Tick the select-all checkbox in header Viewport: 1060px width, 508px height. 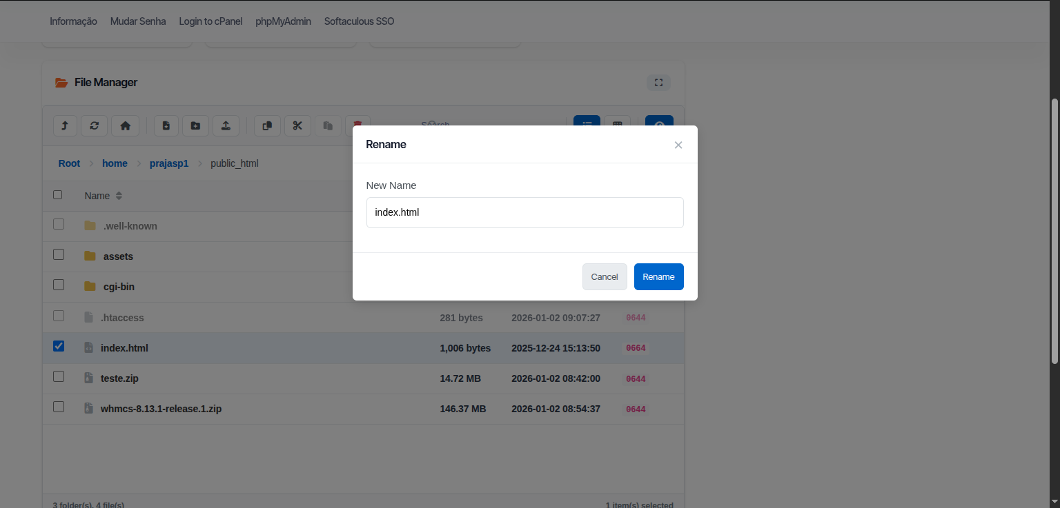point(58,195)
